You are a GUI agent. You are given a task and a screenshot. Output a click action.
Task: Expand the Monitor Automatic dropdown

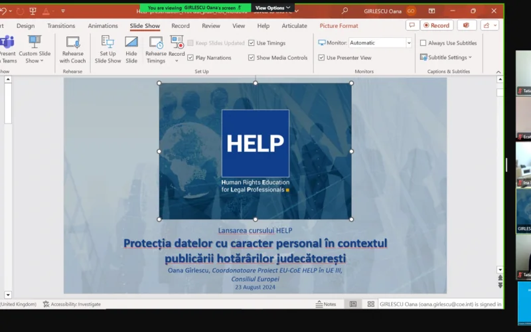408,43
